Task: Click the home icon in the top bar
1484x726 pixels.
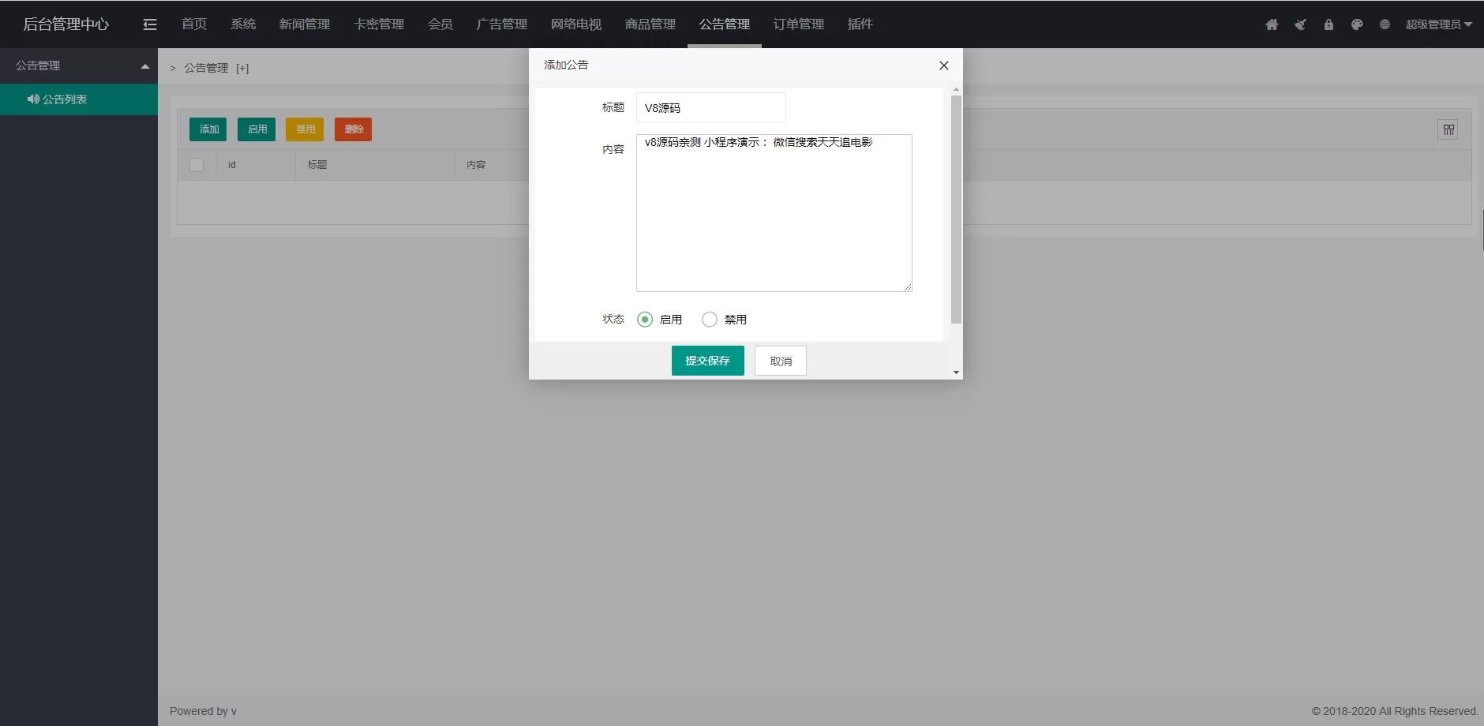Action: [x=1272, y=24]
